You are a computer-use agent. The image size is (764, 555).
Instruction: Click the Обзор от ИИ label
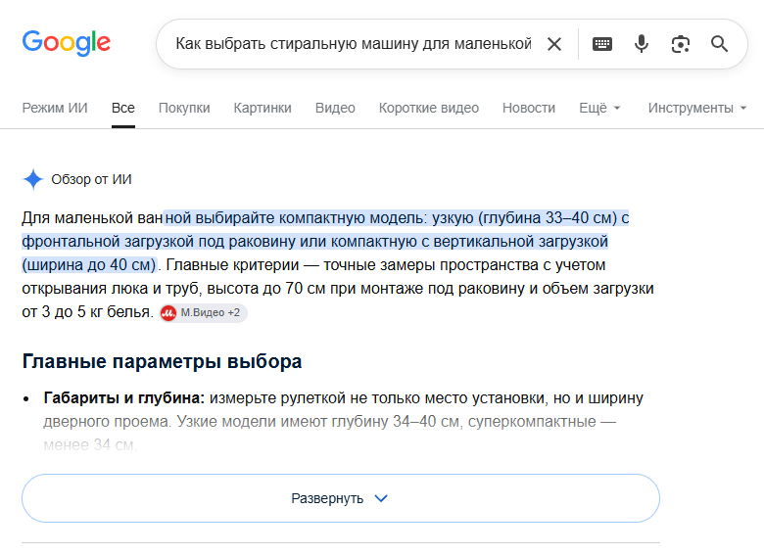point(92,180)
